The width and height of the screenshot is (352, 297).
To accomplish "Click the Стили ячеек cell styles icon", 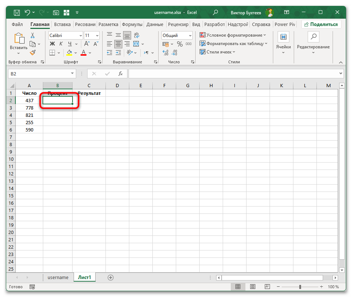I will tap(203, 52).
